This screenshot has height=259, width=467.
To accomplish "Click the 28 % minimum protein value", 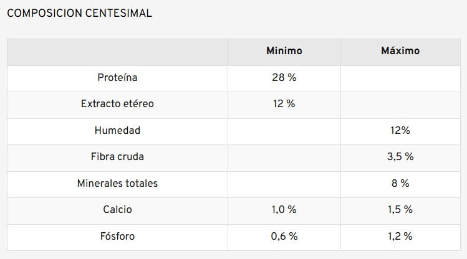I will 284,78.
